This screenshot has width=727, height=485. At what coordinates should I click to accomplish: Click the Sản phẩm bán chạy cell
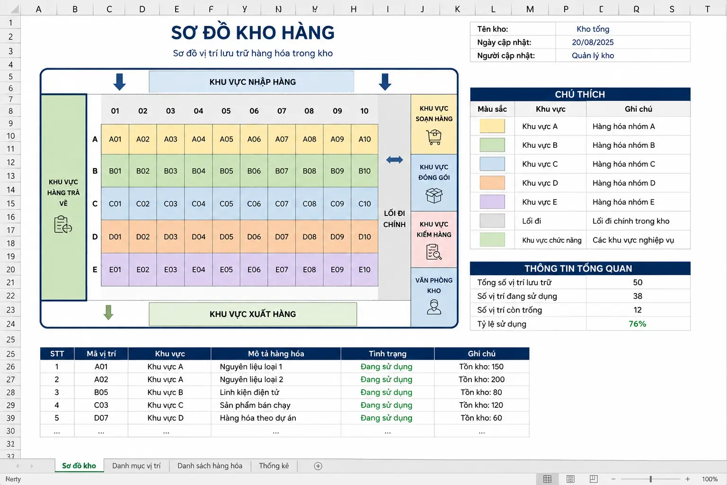(x=276, y=405)
